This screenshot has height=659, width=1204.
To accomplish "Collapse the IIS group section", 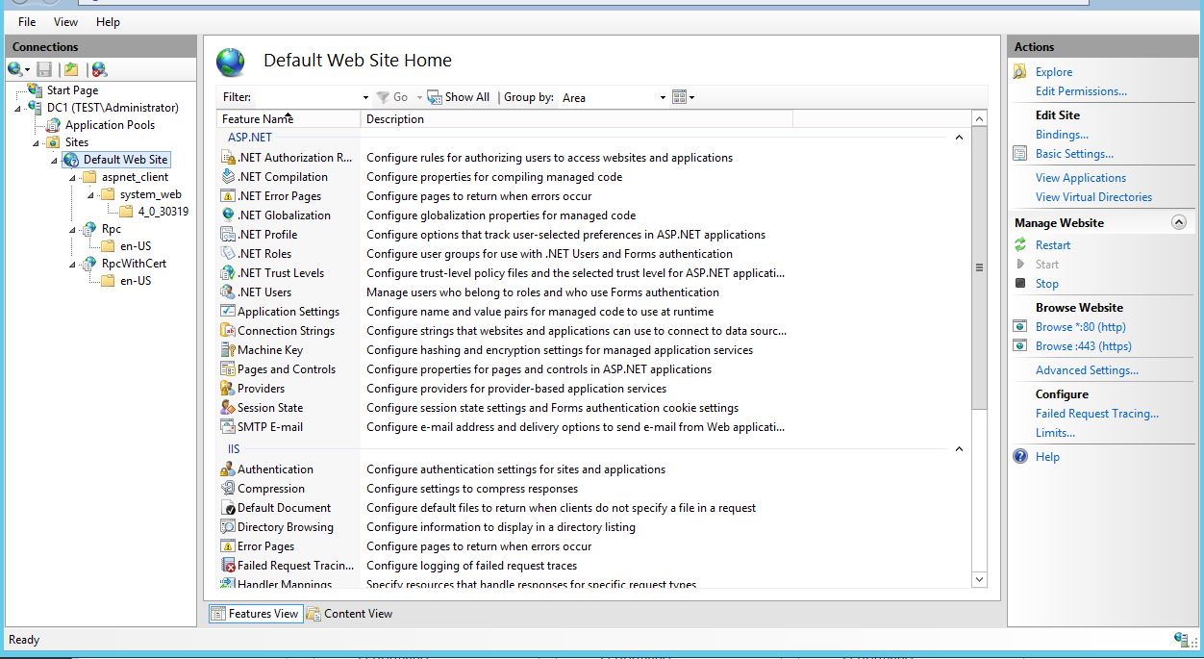I will pos(959,449).
